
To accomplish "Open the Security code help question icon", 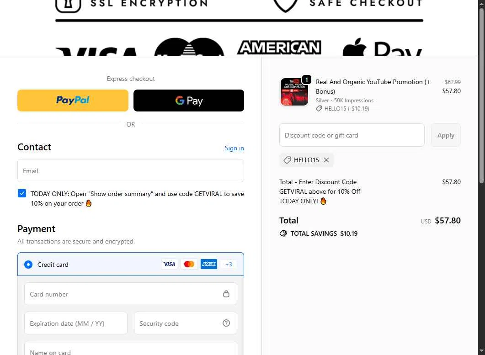I will pyautogui.click(x=226, y=323).
